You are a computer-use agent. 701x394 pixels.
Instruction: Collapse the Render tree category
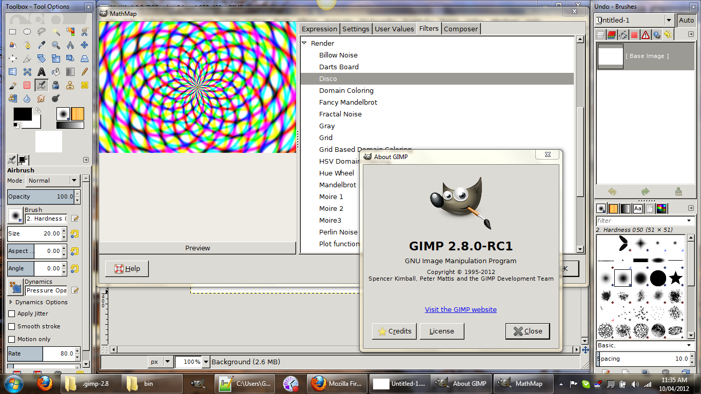pyautogui.click(x=304, y=43)
